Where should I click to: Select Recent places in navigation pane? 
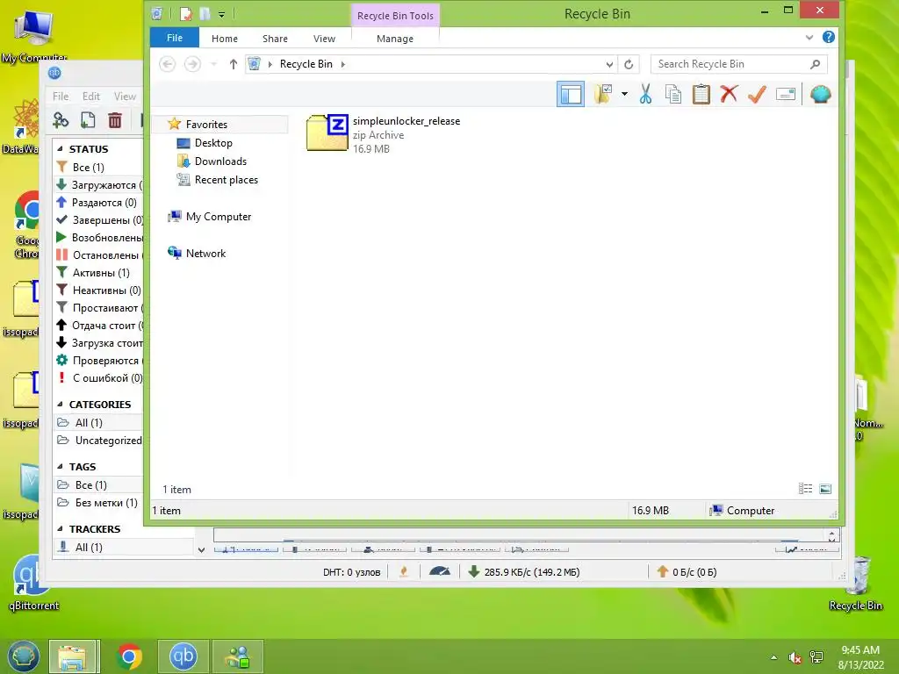tap(226, 179)
